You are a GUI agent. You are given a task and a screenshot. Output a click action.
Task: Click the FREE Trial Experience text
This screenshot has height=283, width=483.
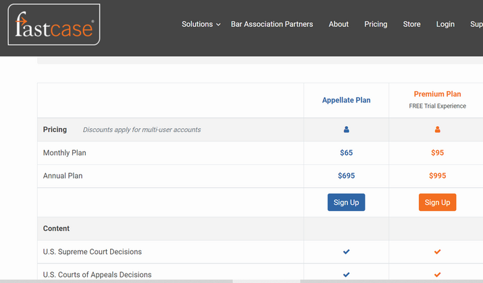(437, 106)
